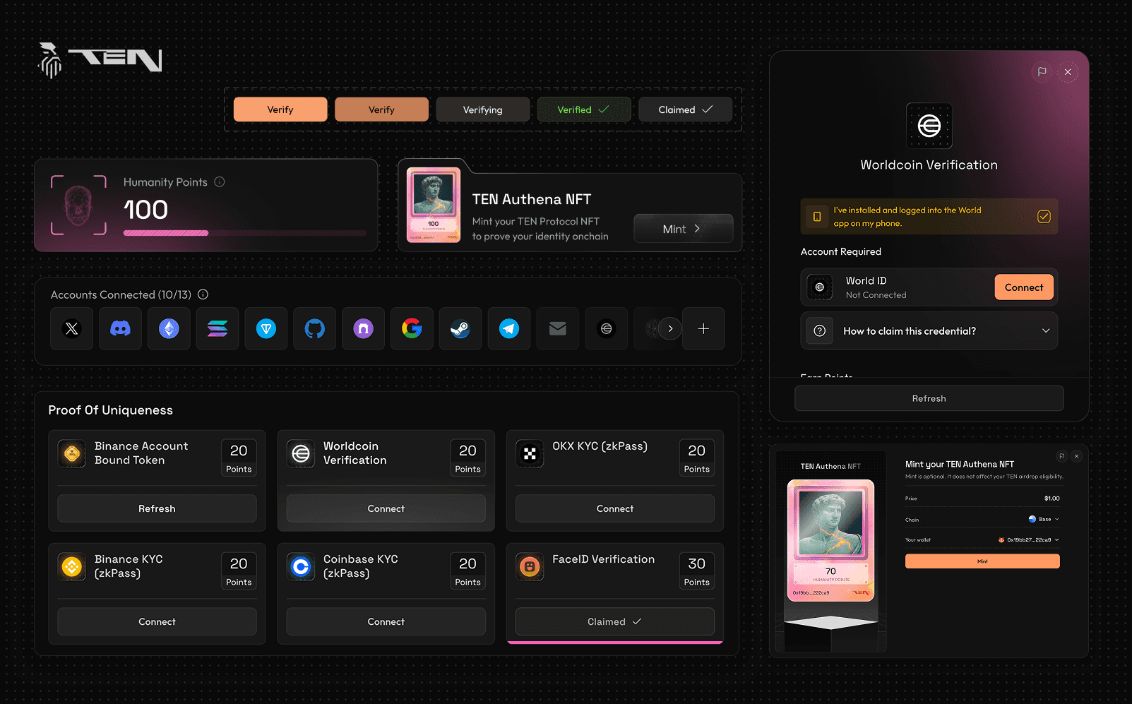Viewport: 1132px width, 704px height.
Task: Click the question mark icon beside How to claim
Action: pos(820,331)
